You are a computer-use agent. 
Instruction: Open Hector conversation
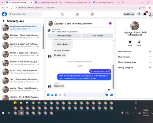click(21, 54)
